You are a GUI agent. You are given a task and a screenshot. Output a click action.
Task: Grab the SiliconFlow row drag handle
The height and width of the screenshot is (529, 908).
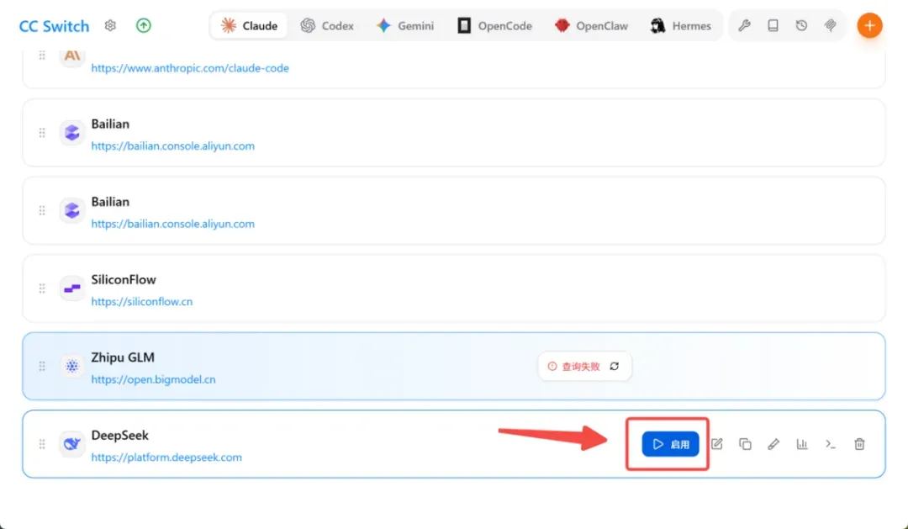tap(42, 288)
